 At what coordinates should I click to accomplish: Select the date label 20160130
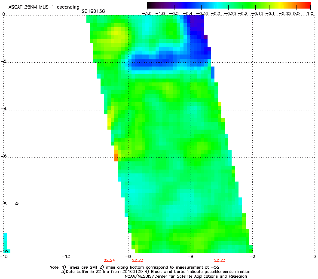[x=93, y=11]
